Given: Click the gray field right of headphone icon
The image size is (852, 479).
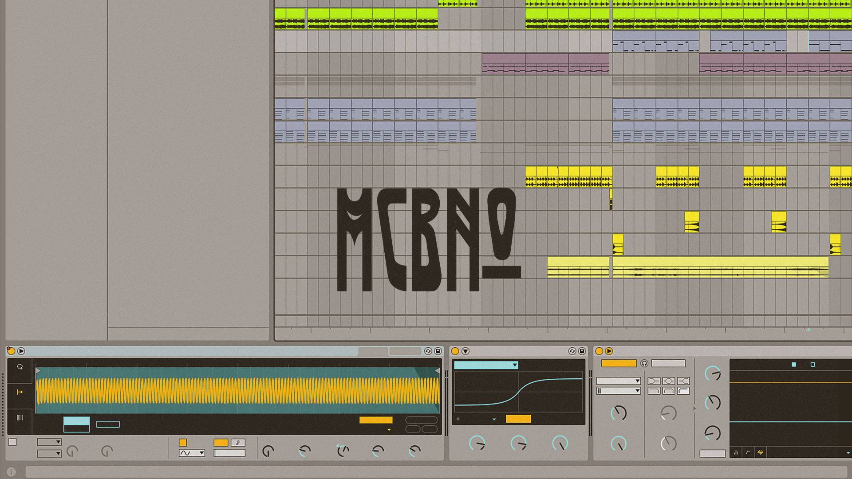Looking at the screenshot, I should [668, 364].
